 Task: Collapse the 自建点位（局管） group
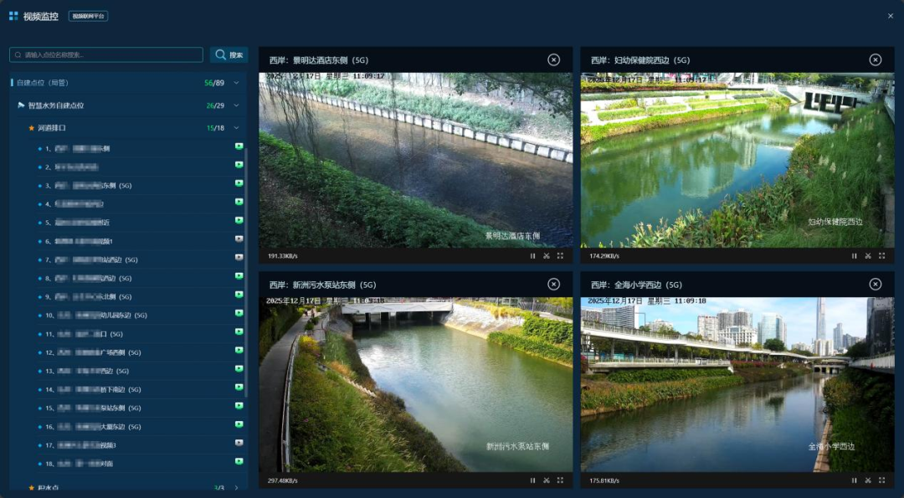point(236,83)
